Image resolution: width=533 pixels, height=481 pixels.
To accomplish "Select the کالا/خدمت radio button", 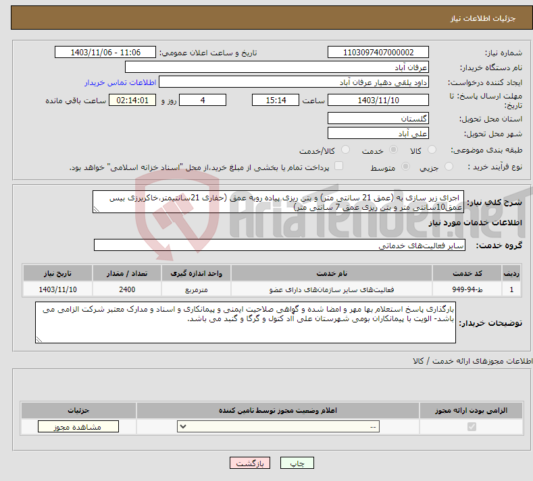I will (345, 150).
